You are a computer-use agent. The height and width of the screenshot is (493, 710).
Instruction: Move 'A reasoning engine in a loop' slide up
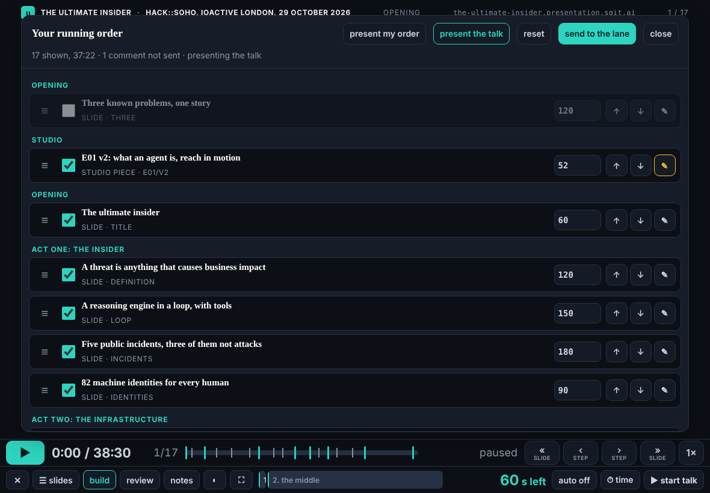[x=616, y=313]
